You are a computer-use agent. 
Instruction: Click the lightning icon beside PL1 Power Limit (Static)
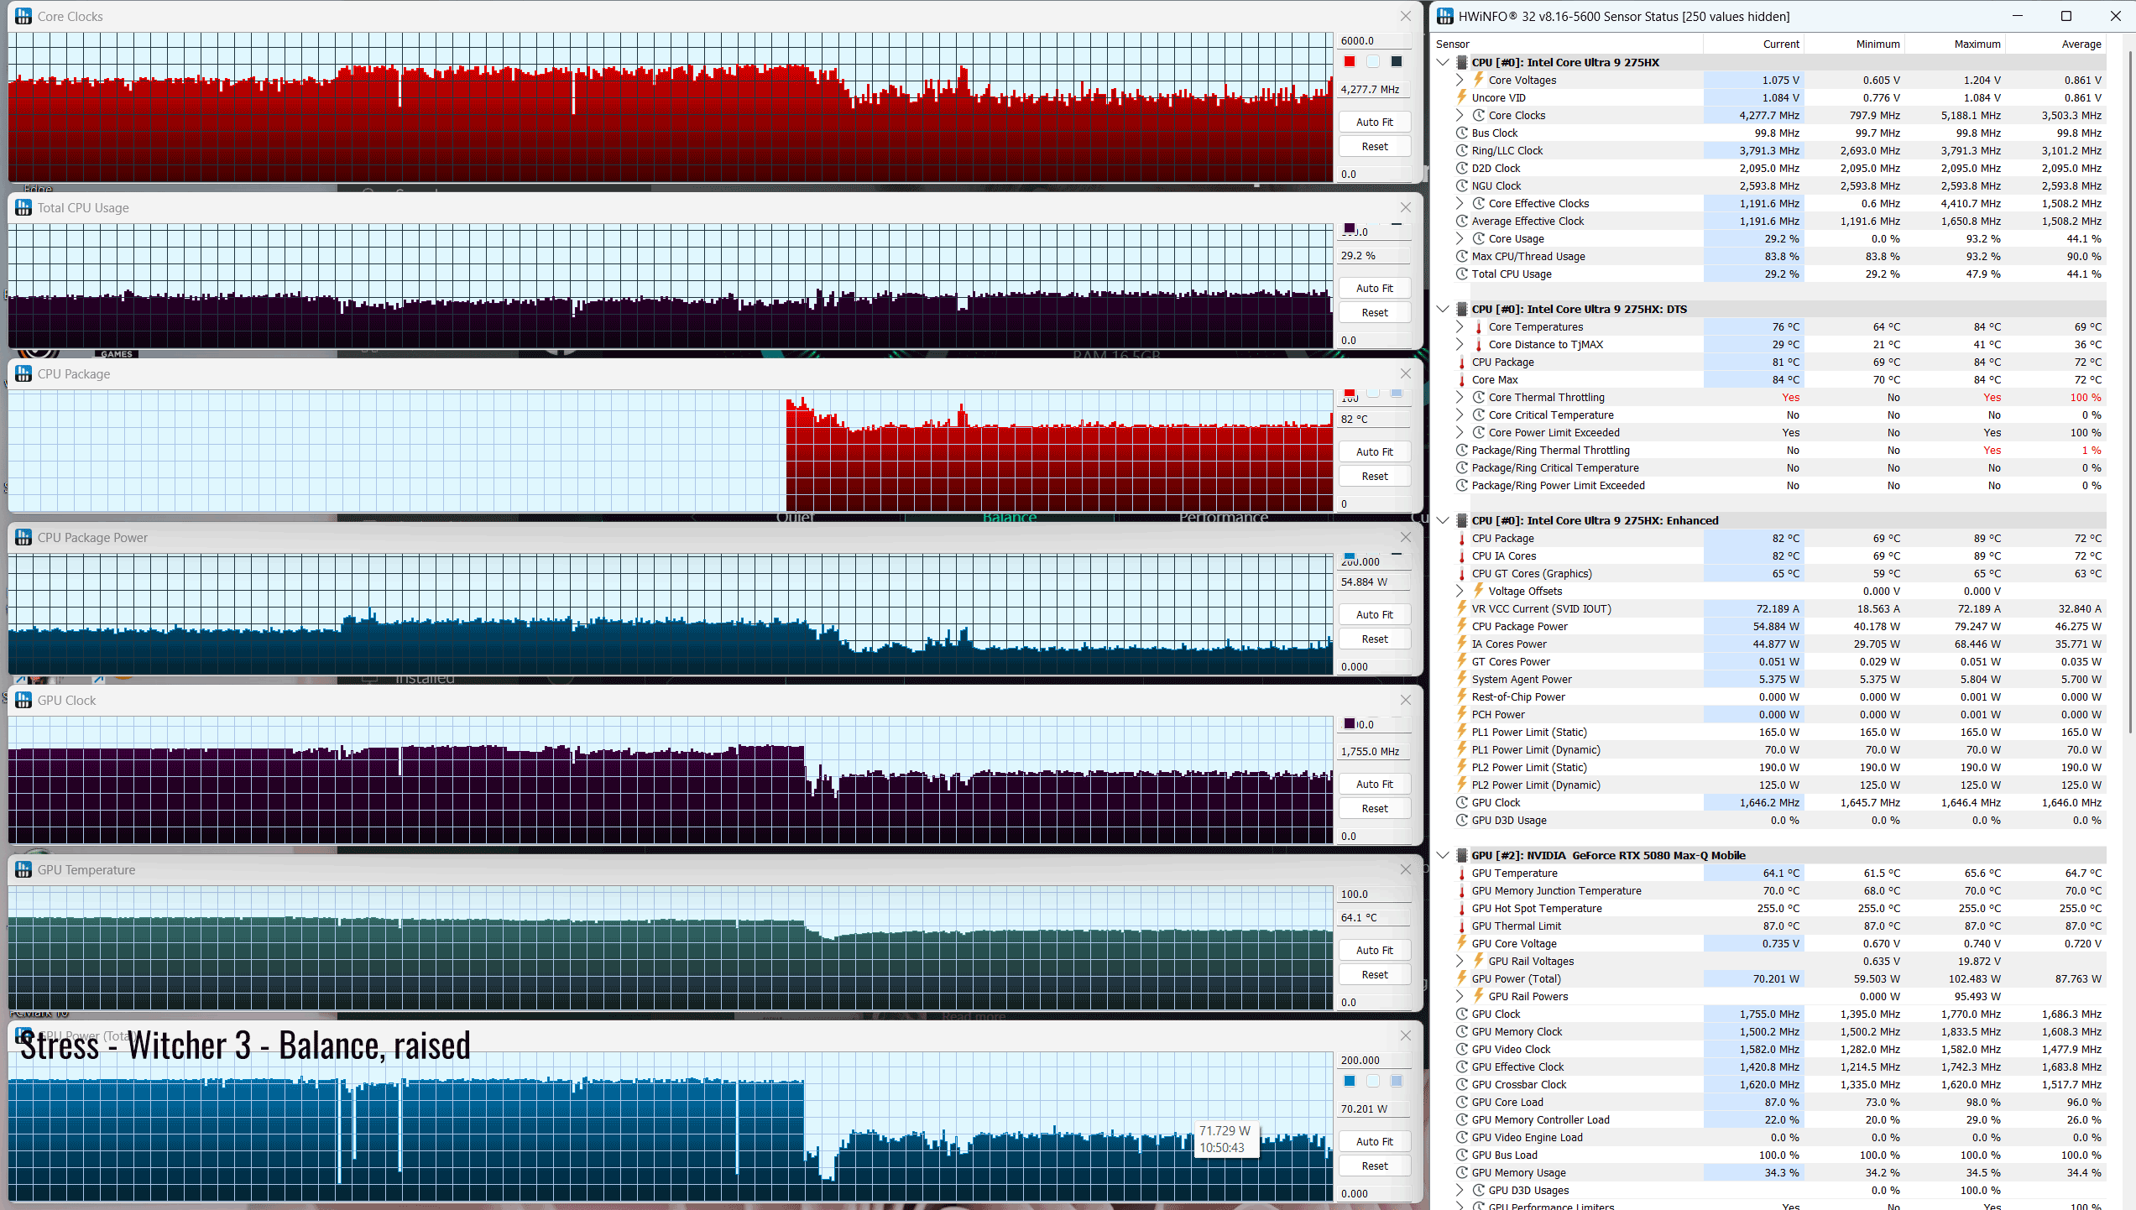[x=1461, y=732]
